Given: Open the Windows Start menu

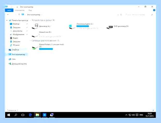Looking at the screenshot, I should (x=9, y=115).
